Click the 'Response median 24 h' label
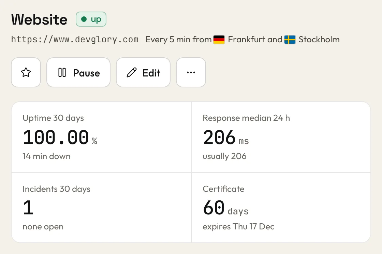Viewport: 382px width, 254px height. coord(246,118)
